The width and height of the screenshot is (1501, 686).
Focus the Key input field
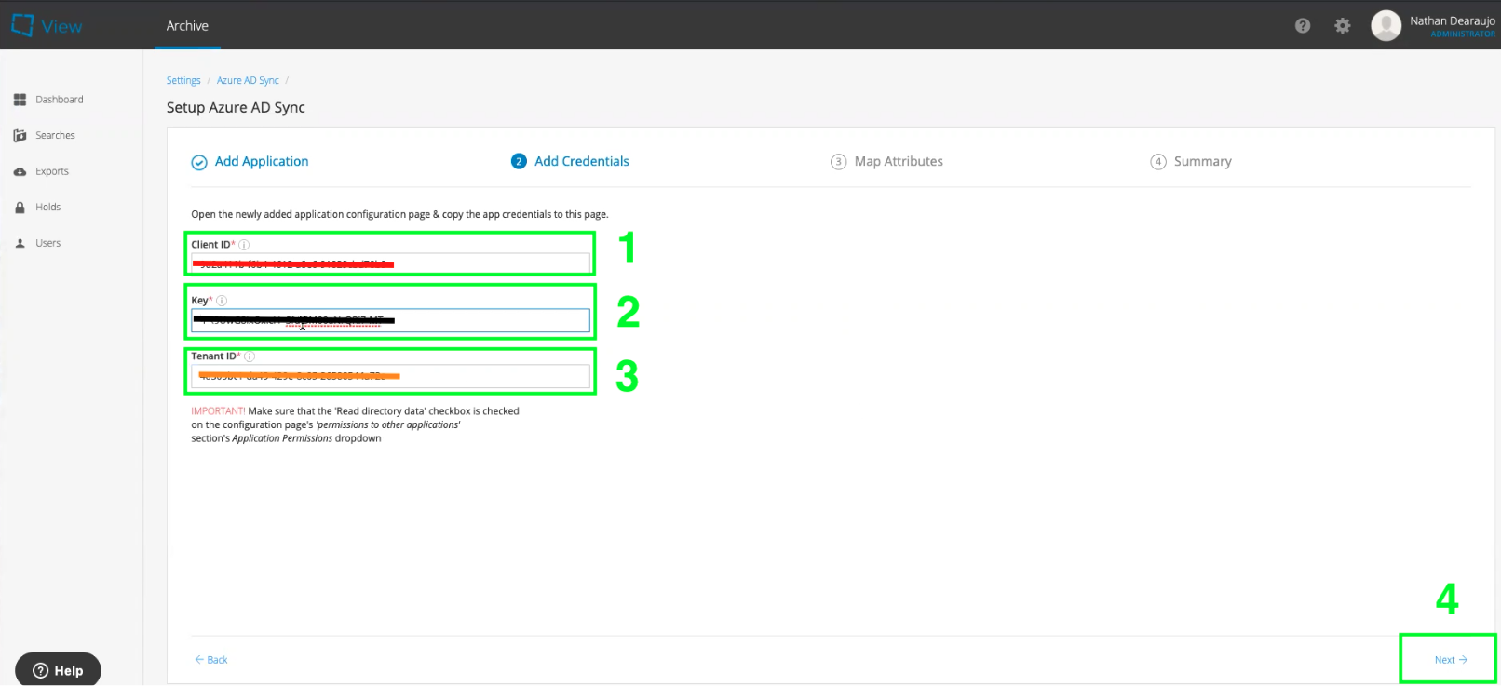(390, 320)
